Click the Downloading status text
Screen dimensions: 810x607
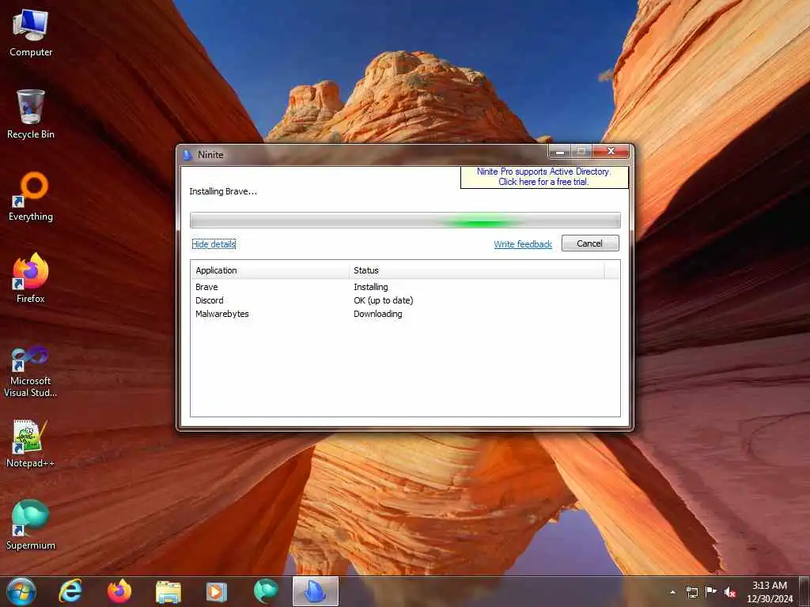[377, 314]
